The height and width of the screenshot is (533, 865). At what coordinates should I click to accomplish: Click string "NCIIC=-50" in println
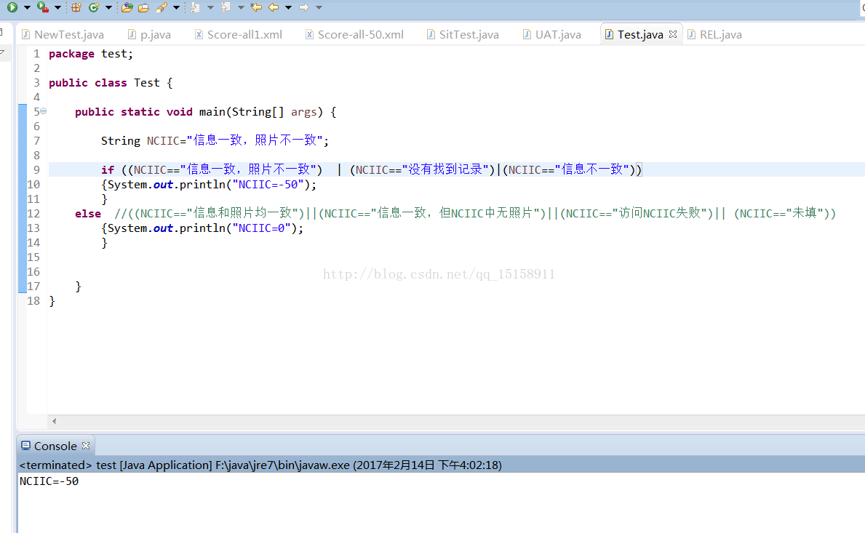pyautogui.click(x=268, y=185)
